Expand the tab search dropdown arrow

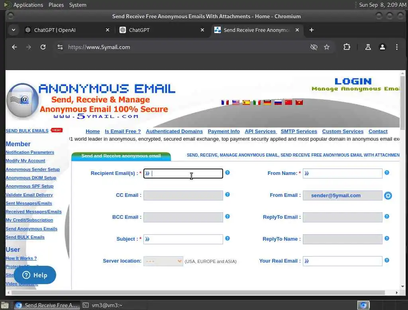tap(14, 30)
